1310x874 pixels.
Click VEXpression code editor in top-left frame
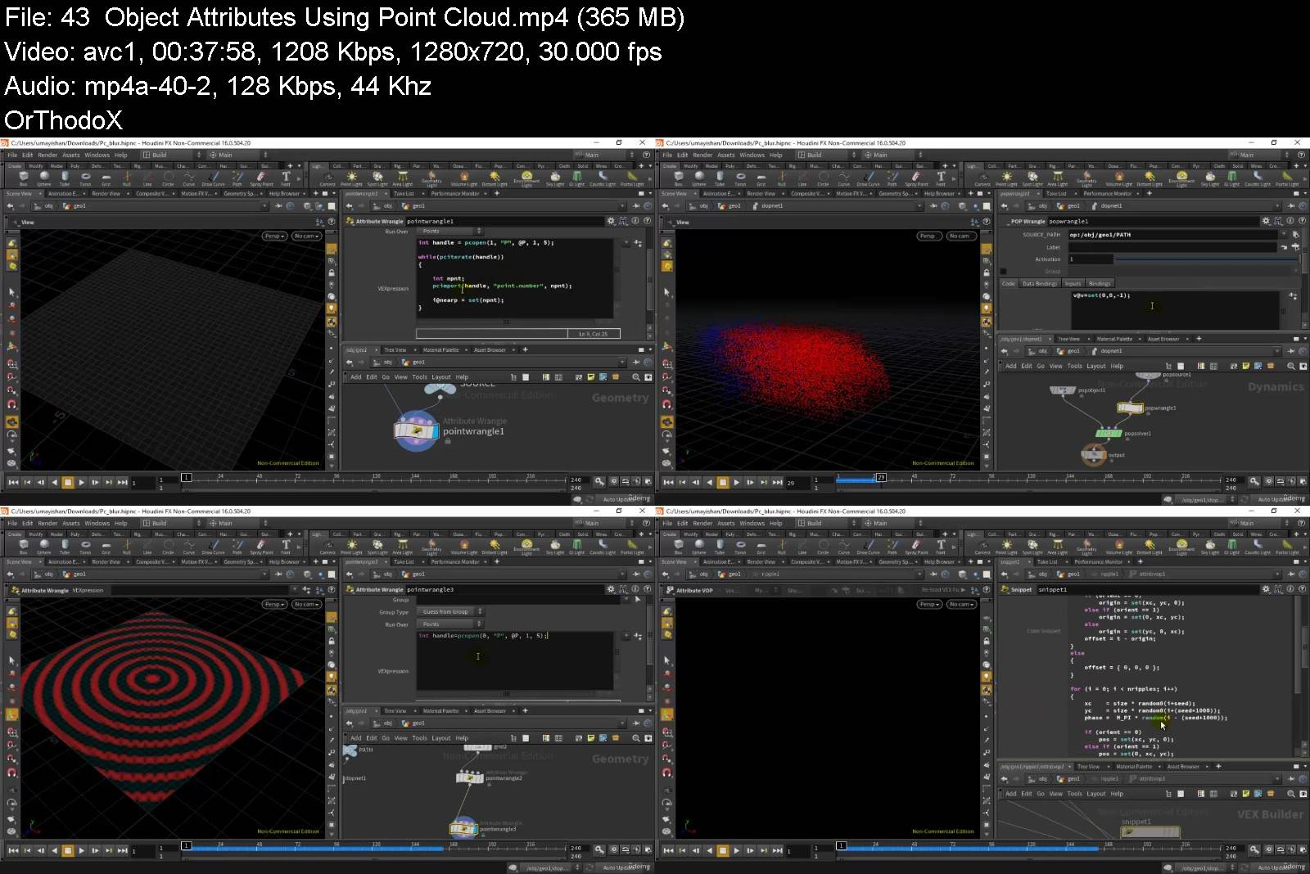click(x=515, y=278)
